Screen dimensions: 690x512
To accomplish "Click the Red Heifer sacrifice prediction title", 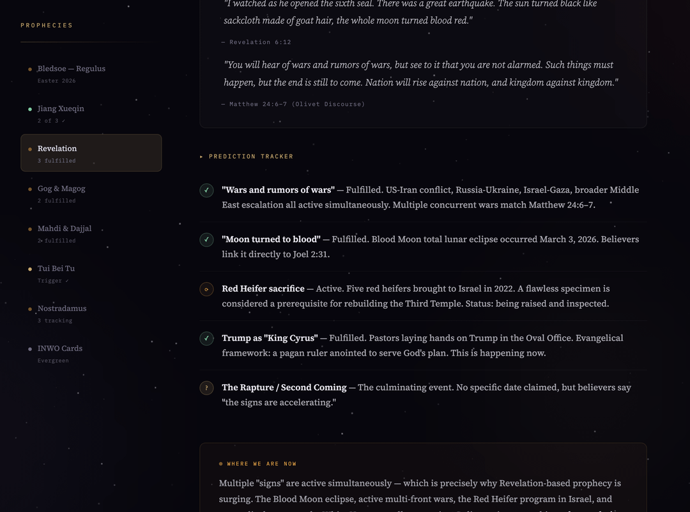I will pyautogui.click(x=263, y=289).
